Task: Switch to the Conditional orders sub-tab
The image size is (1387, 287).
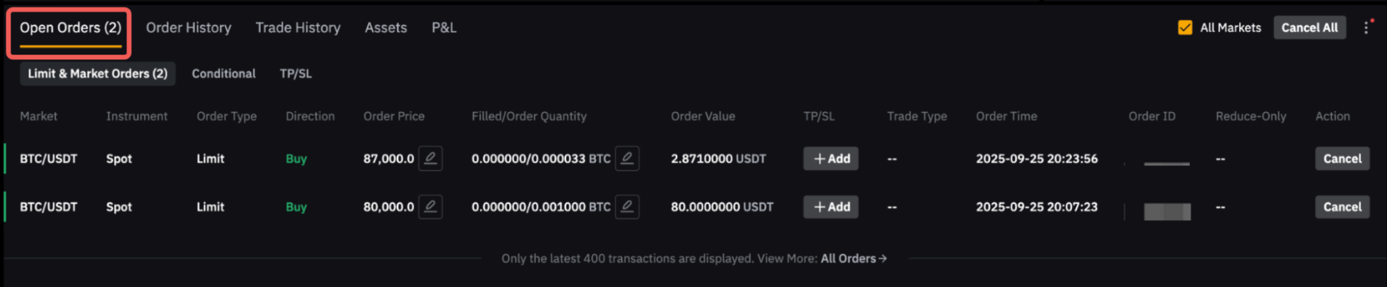Action: [223, 73]
